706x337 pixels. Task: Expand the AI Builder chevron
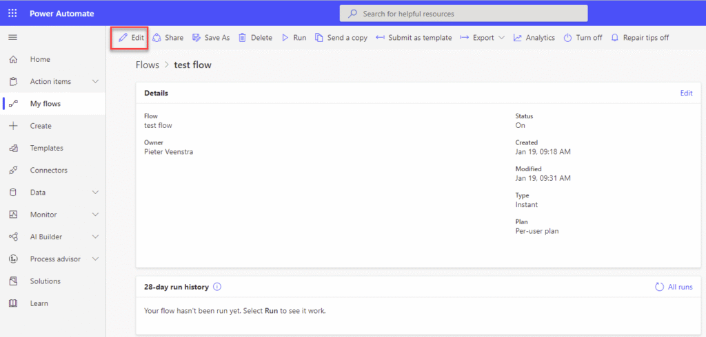point(95,237)
